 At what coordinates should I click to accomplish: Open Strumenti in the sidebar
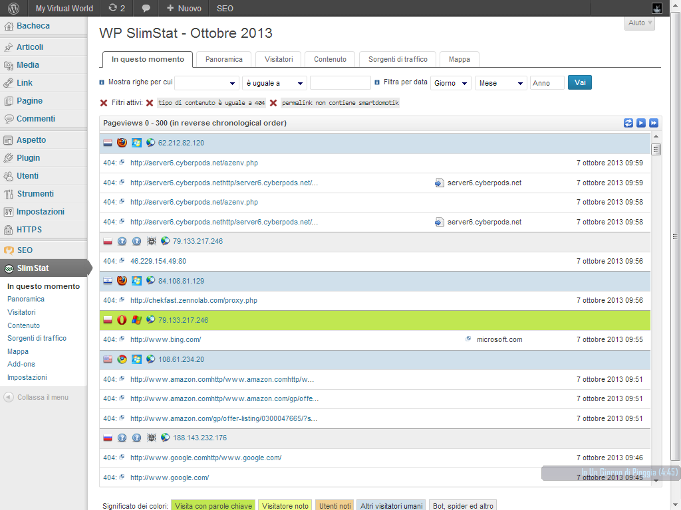point(35,194)
